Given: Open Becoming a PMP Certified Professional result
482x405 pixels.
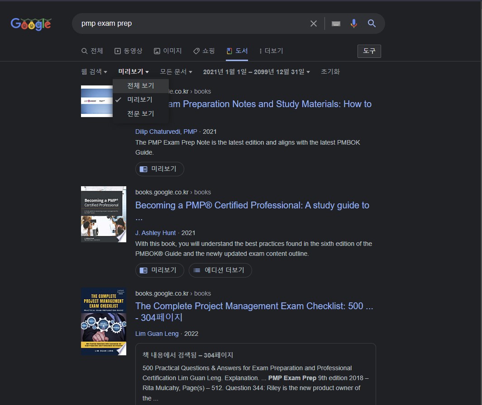Looking at the screenshot, I should (252, 205).
